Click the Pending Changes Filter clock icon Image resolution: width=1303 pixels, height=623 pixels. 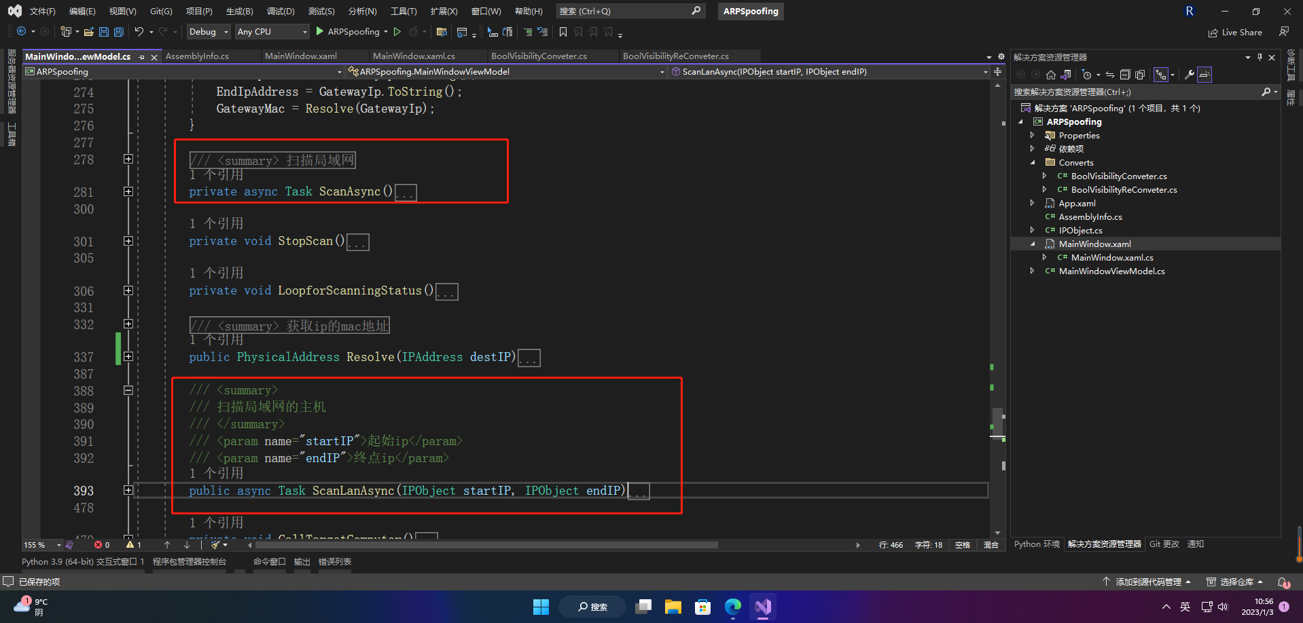1087,75
